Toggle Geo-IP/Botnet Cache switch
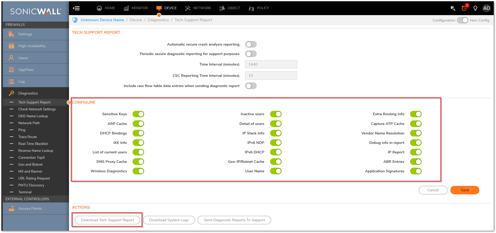 tap(276, 162)
